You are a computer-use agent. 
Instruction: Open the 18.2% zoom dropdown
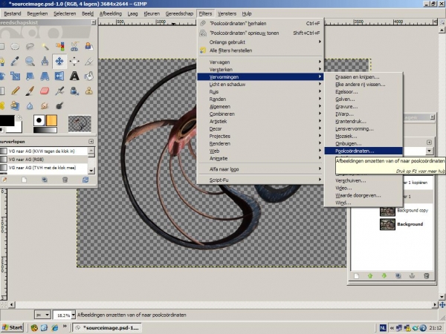coord(73,315)
